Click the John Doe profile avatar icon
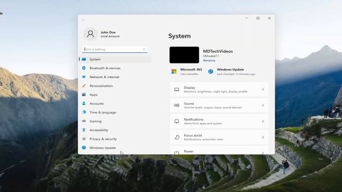 coord(90,34)
